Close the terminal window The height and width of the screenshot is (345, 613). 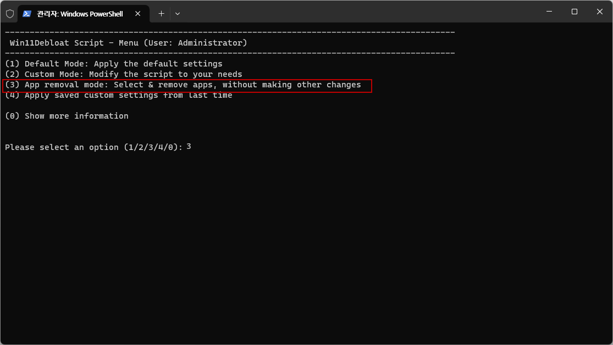(x=600, y=12)
